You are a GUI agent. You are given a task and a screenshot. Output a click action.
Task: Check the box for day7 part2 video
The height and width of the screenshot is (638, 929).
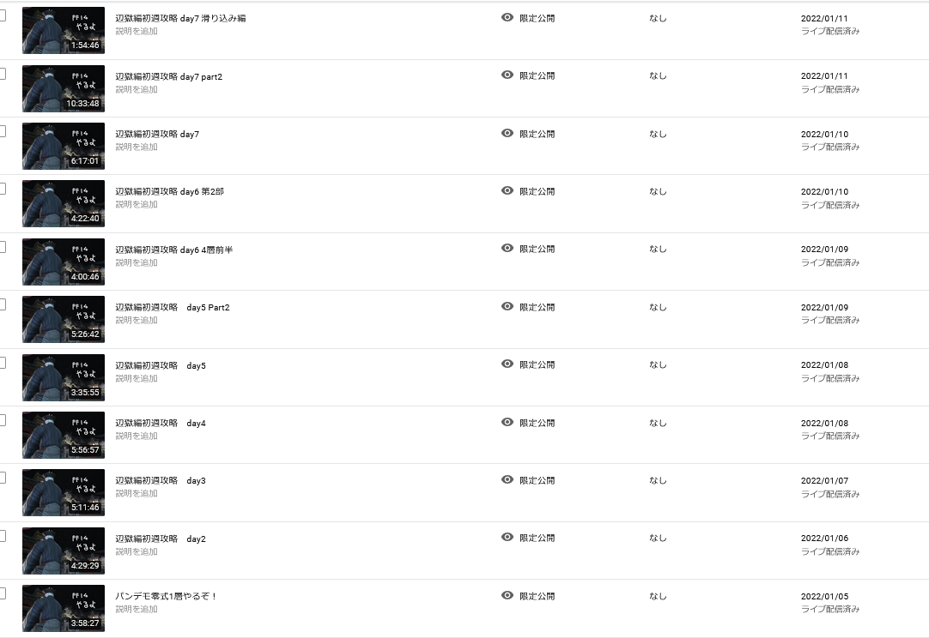[x=2, y=74]
